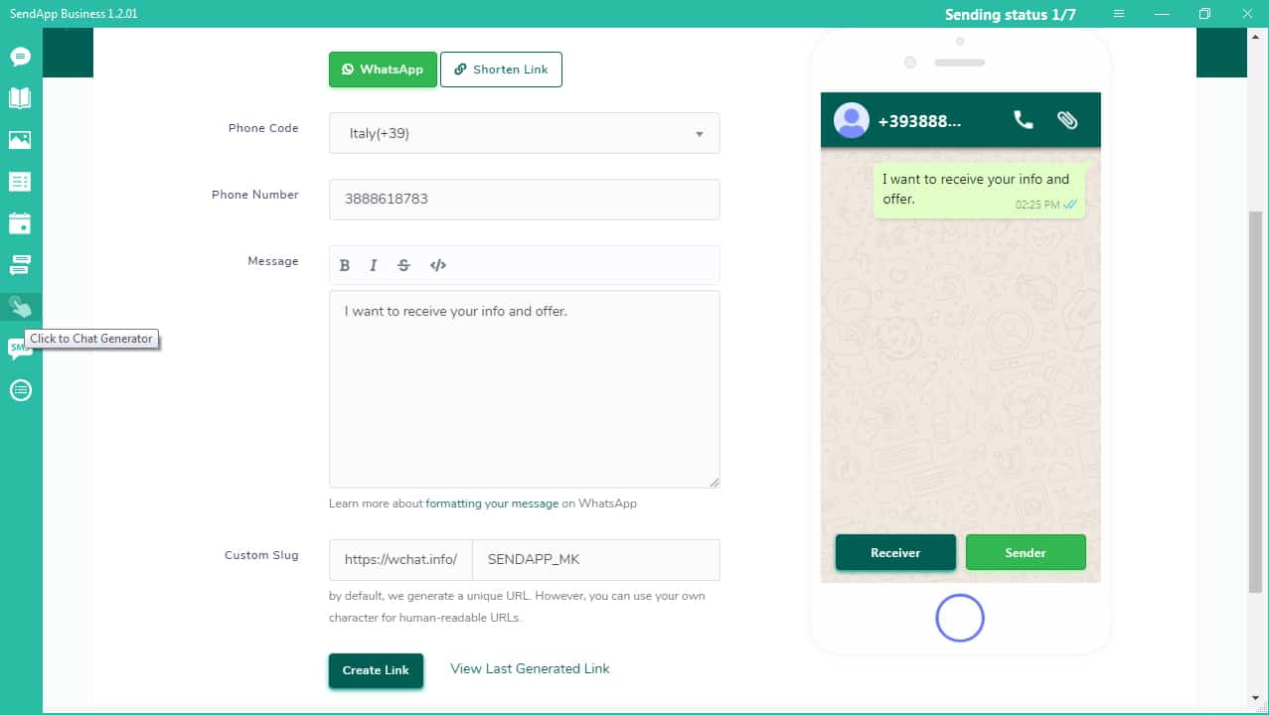Click the paperclip attachment icon in preview

(x=1067, y=120)
